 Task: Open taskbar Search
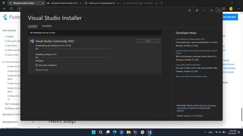click(x=101, y=132)
